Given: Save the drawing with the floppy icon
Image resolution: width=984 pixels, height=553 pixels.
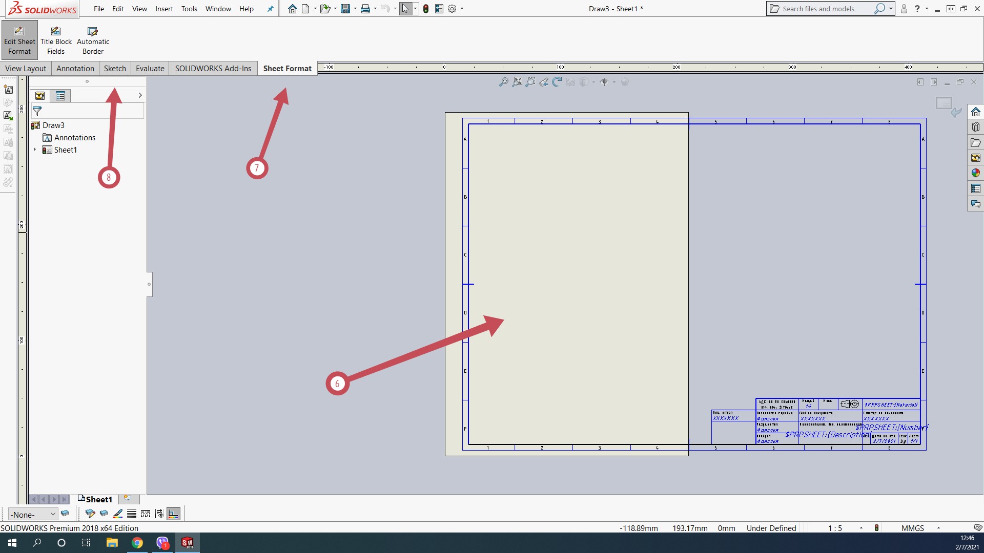Looking at the screenshot, I should tap(345, 9).
